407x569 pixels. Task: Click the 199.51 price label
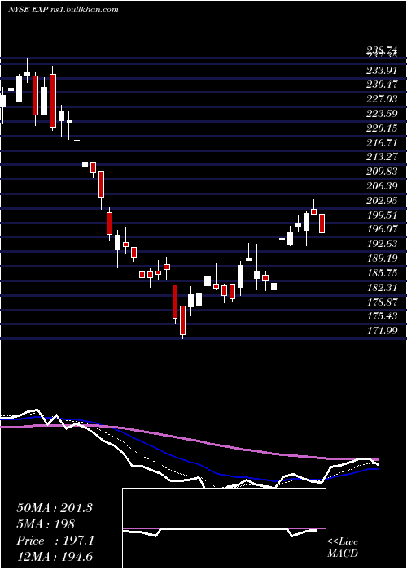pyautogui.click(x=381, y=215)
